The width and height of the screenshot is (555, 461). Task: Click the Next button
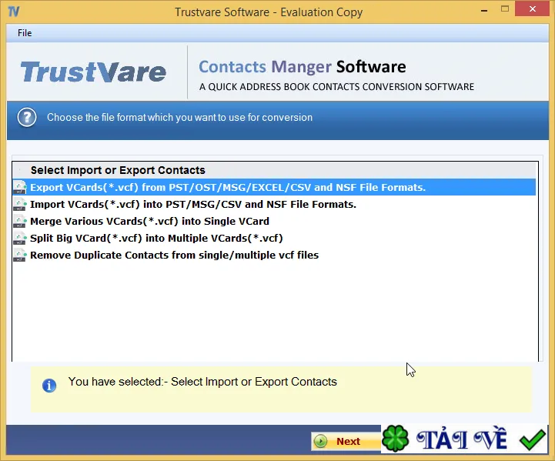[x=346, y=441]
